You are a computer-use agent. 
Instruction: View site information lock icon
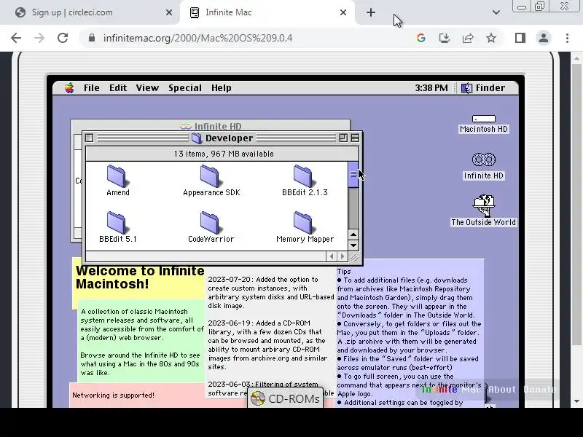92,38
